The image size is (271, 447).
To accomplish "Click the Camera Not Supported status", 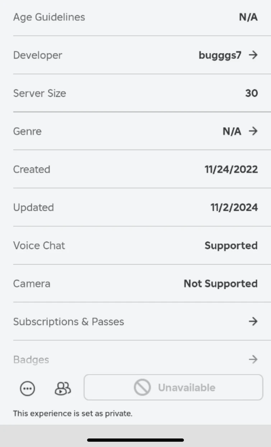I will click(x=221, y=284).
